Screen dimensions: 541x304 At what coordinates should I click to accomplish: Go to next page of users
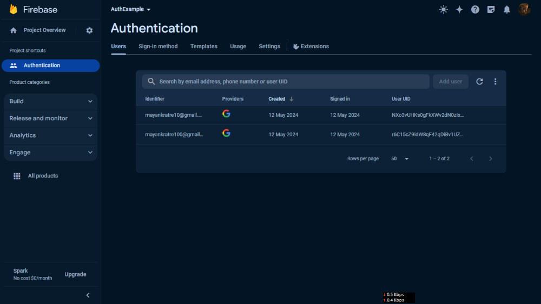pos(490,158)
